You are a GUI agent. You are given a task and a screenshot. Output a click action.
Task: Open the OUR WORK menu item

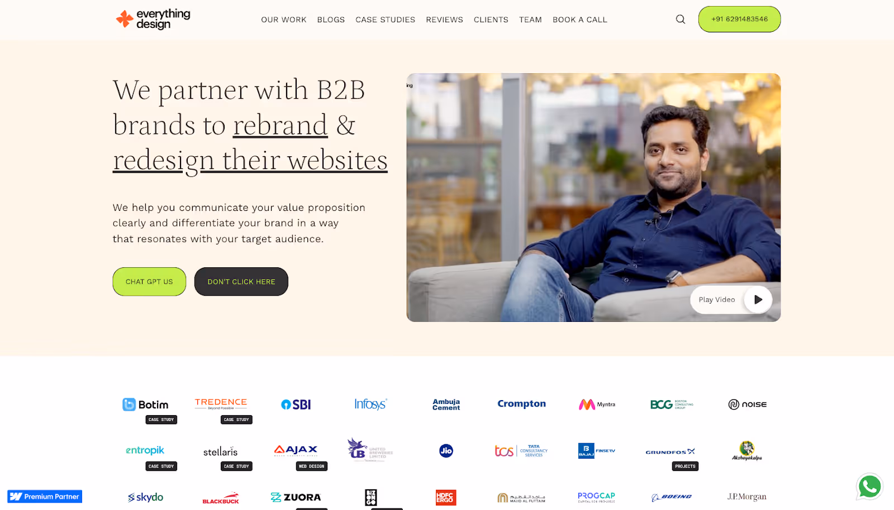pos(284,20)
